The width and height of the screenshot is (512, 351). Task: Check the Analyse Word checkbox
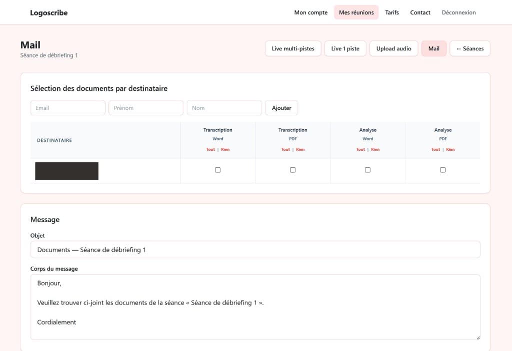pyautogui.click(x=367, y=170)
